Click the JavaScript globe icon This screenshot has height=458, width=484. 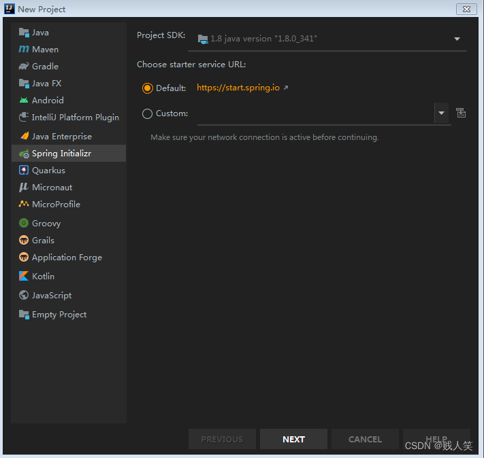click(24, 295)
